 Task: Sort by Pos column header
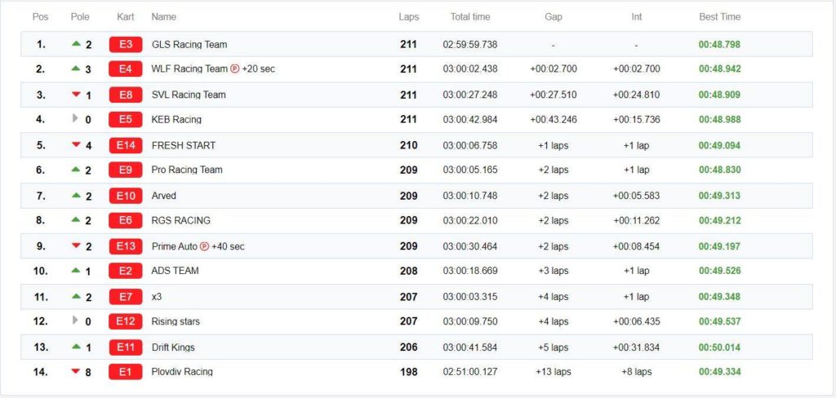pyautogui.click(x=41, y=17)
